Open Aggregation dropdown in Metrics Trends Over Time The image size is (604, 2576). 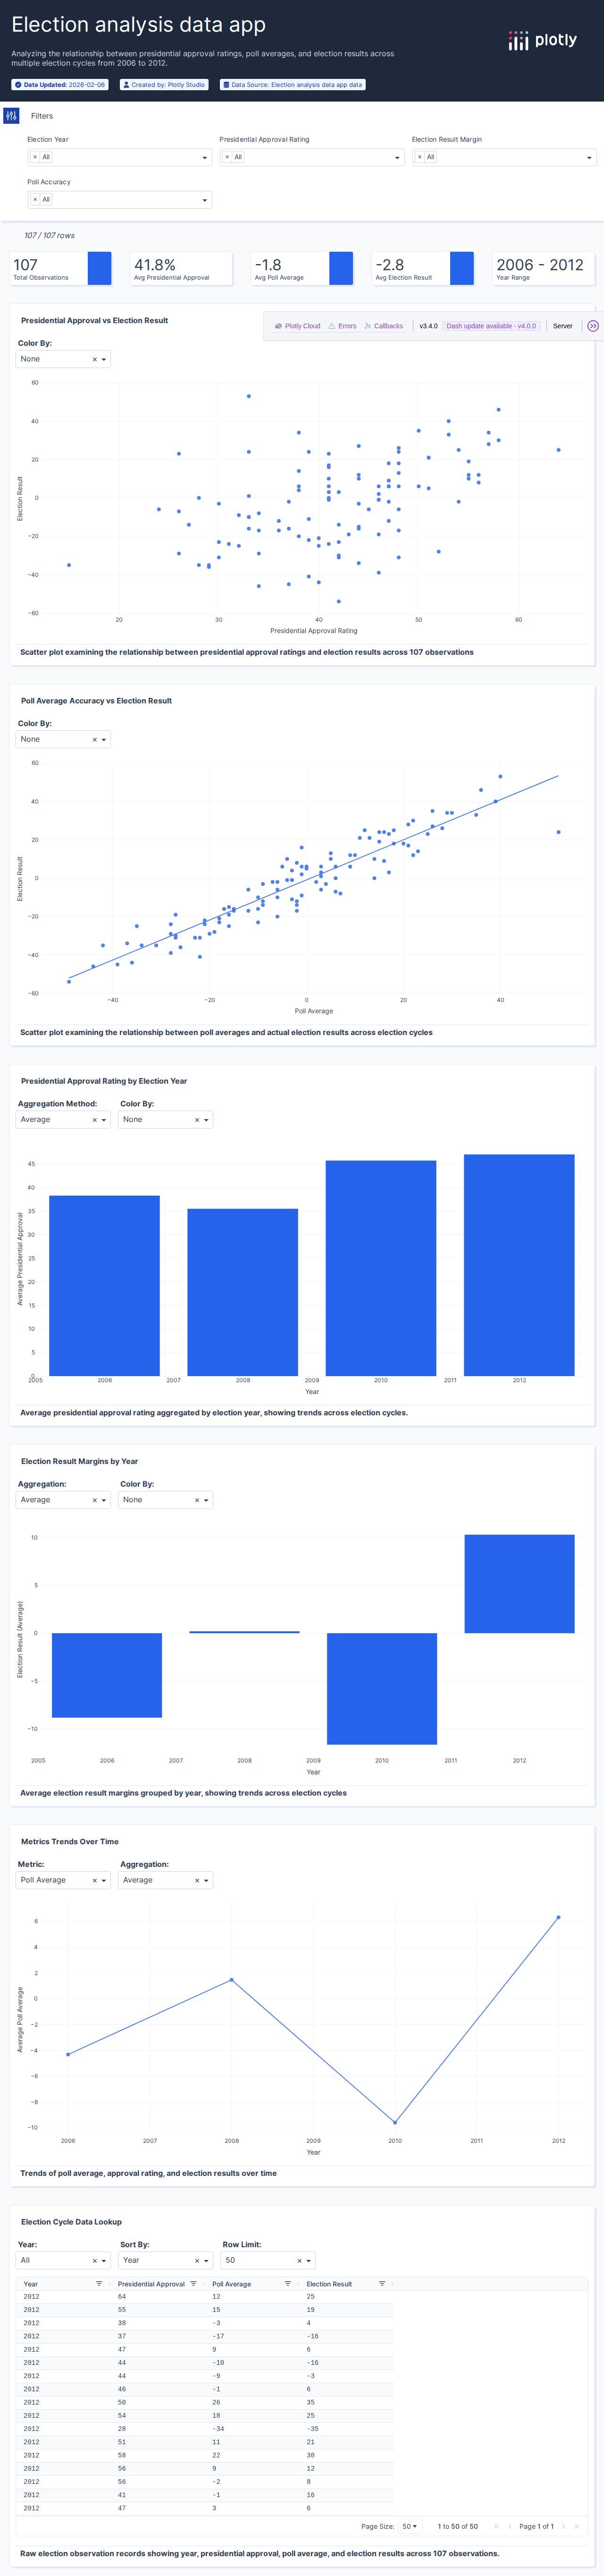coord(207,1881)
